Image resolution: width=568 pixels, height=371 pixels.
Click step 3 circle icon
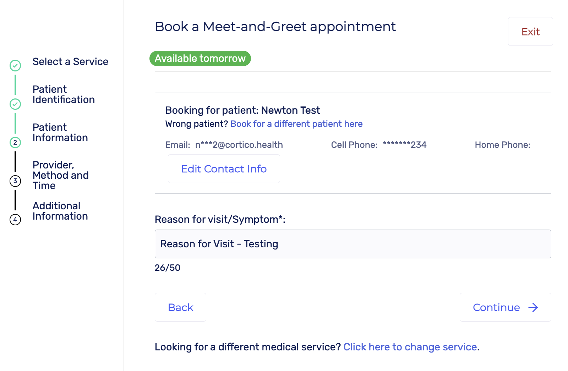point(15,181)
